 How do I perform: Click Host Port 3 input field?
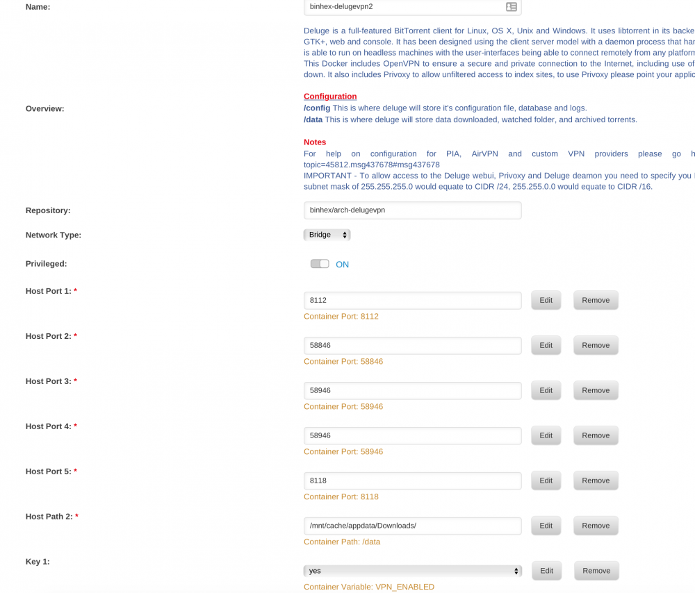pyautogui.click(x=413, y=391)
